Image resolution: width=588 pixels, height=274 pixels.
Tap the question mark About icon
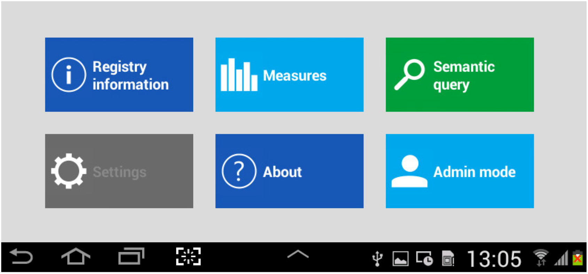click(x=239, y=171)
